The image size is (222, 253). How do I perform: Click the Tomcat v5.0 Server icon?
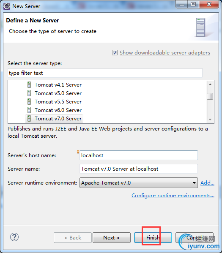pos(29,93)
